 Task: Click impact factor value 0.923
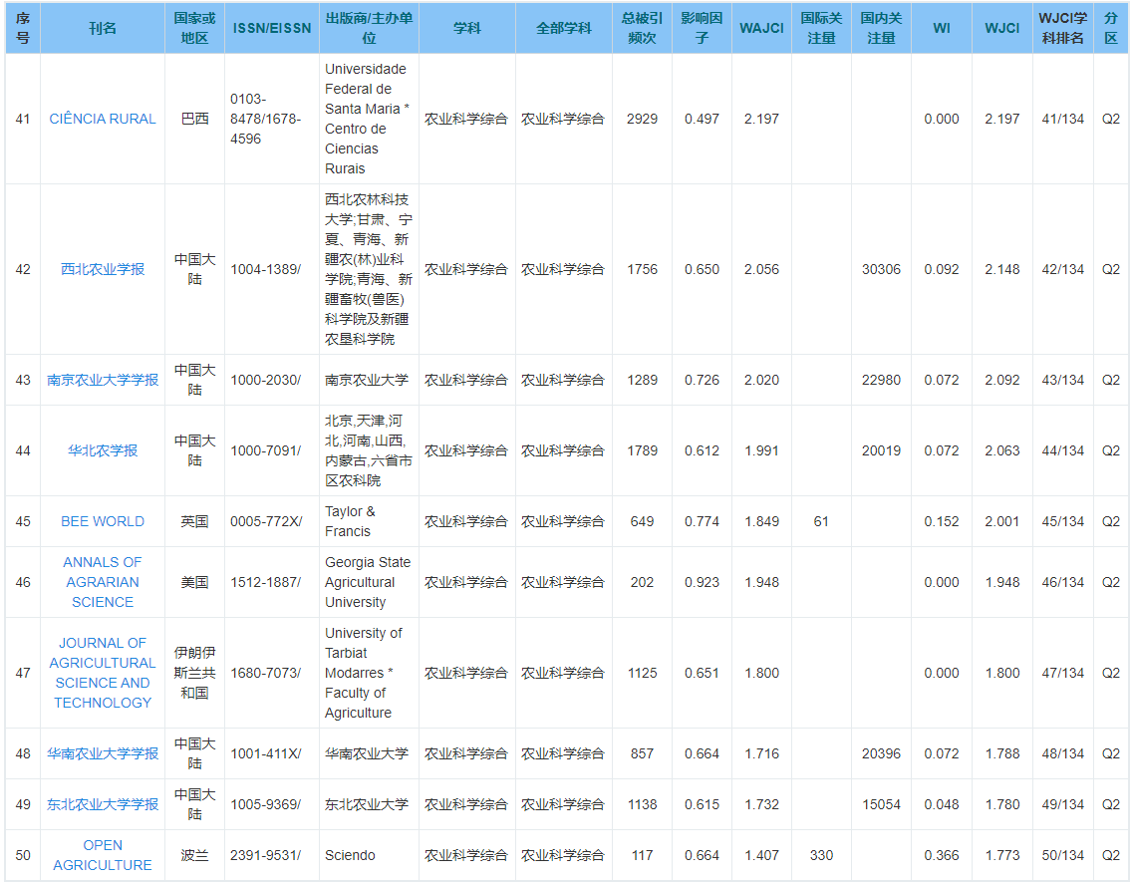(x=702, y=582)
